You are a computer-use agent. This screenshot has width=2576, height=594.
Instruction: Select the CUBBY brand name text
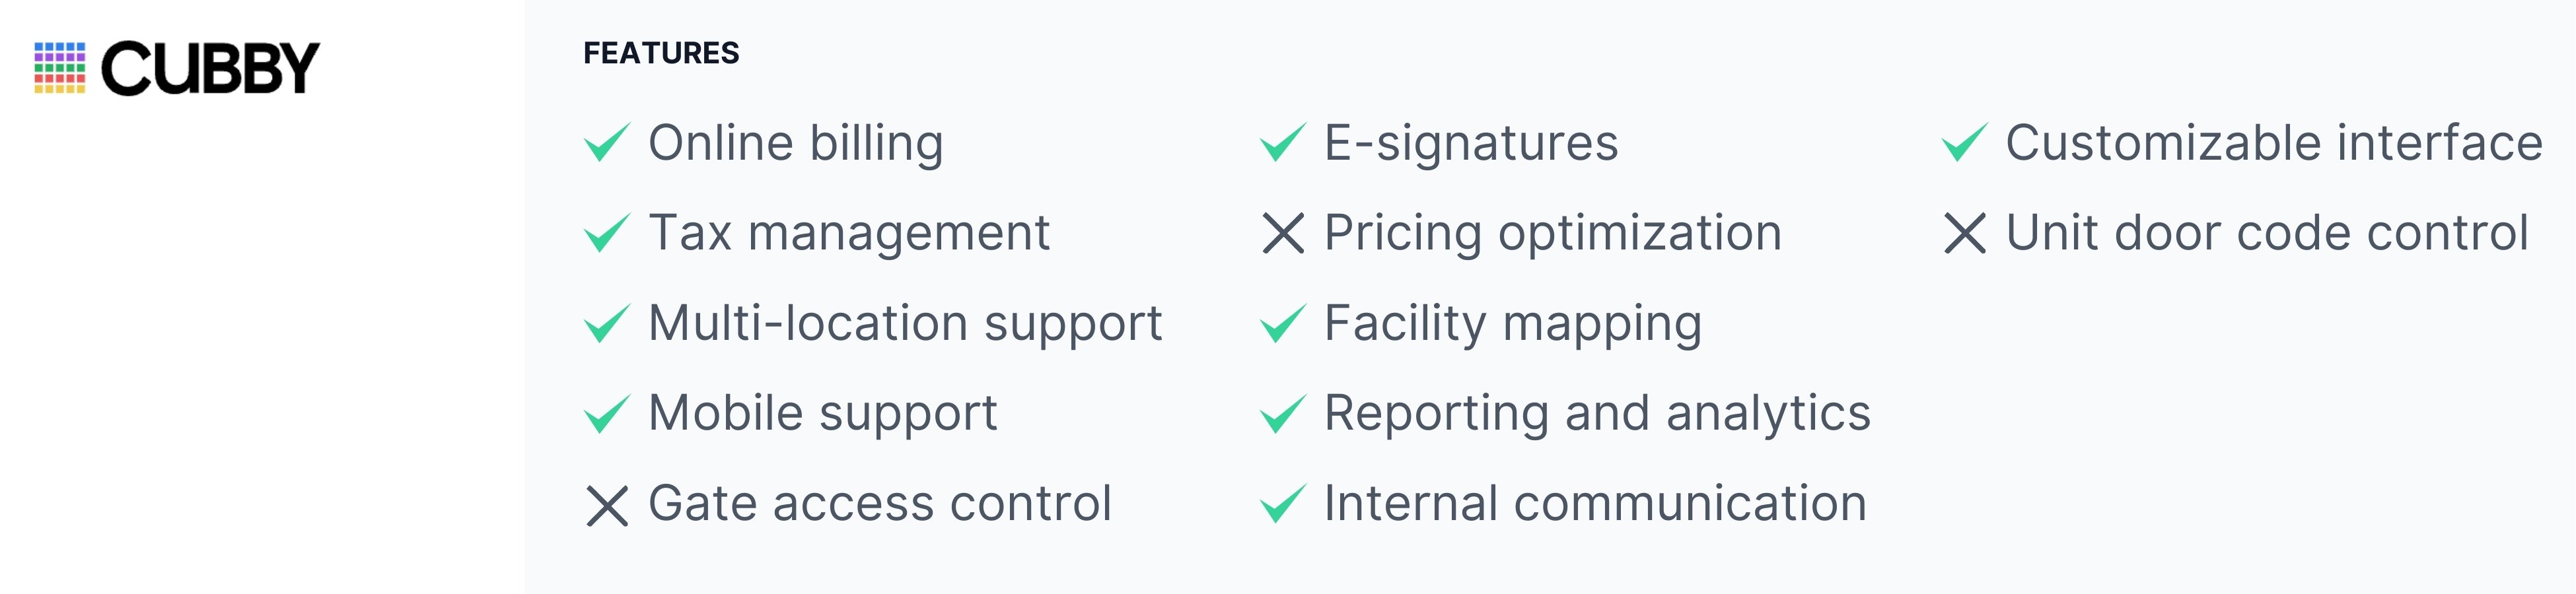click(210, 68)
